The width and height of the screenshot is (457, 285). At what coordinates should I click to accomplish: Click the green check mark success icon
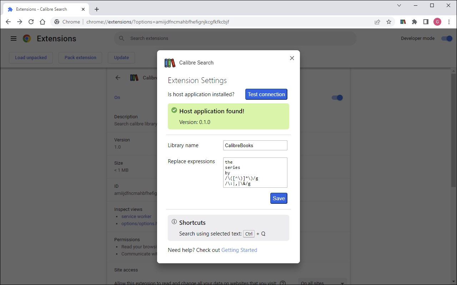click(174, 110)
